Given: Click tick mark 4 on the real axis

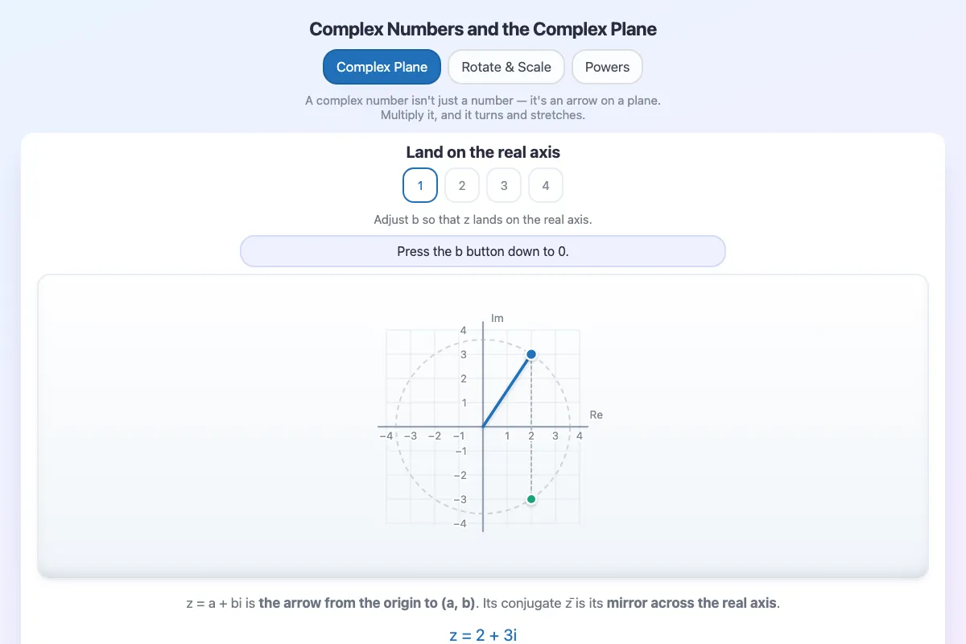Looking at the screenshot, I should click(580, 436).
